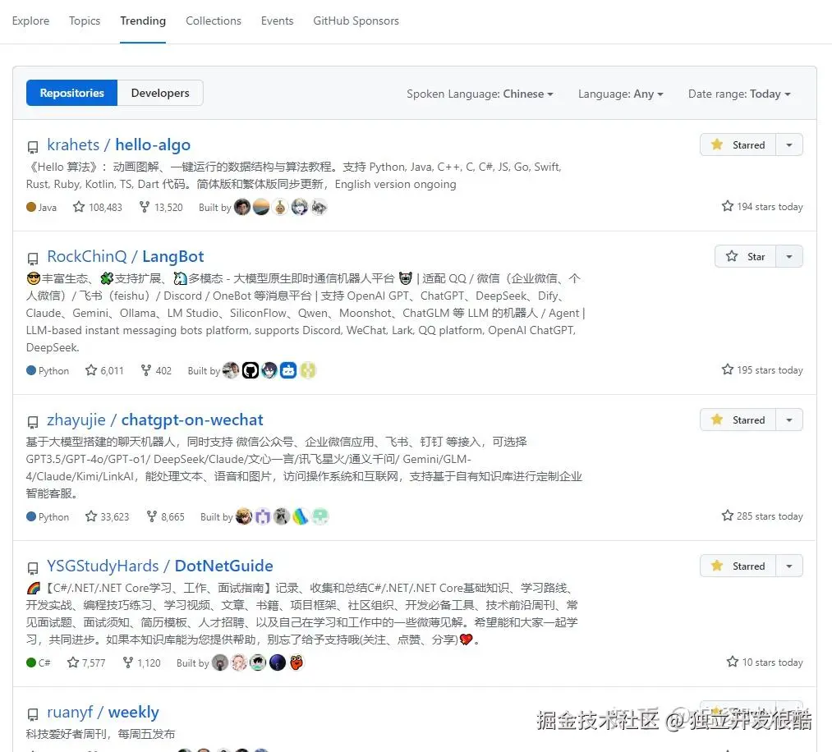Open GitHub octocat avatar in LangBot contributors
The height and width of the screenshot is (752, 832).
point(251,371)
